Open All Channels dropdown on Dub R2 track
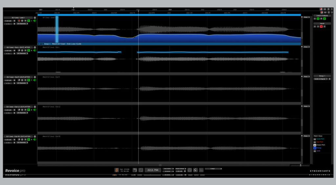336x185 pixels. click(x=23, y=143)
